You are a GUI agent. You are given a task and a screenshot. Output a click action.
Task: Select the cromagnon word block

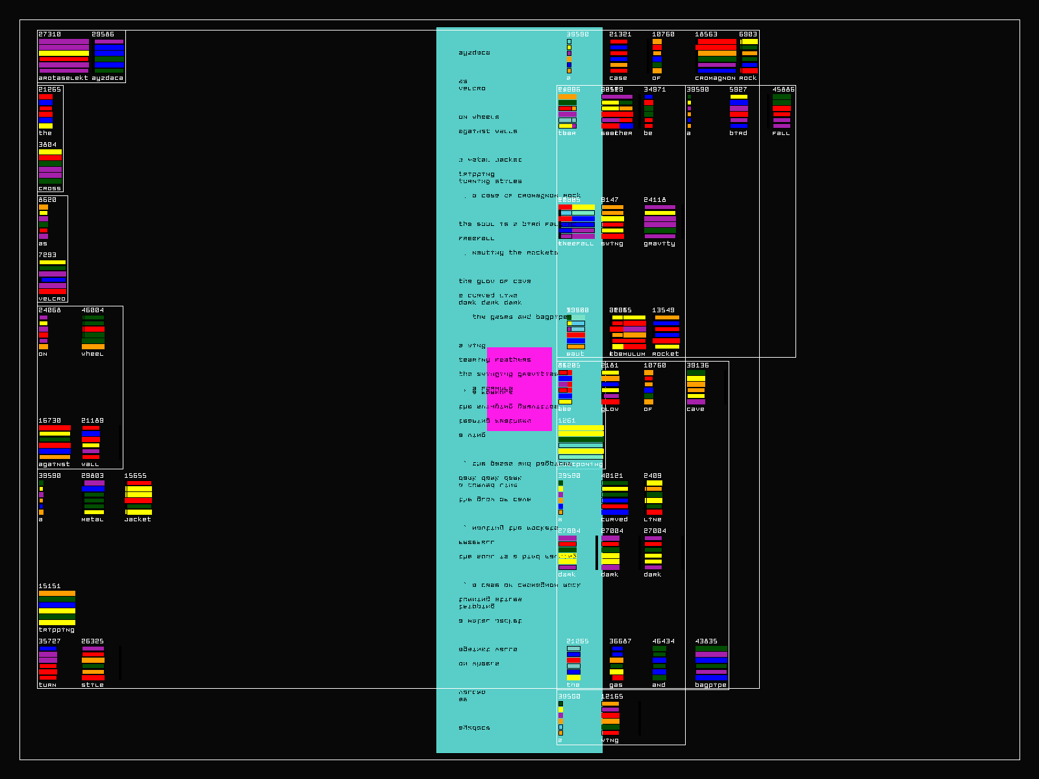click(x=716, y=56)
